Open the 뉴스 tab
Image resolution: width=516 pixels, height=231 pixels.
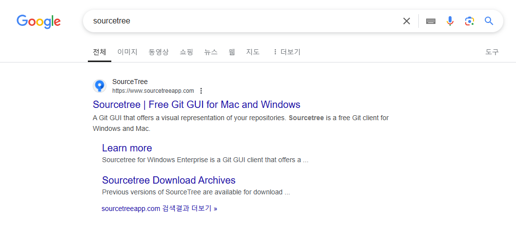point(210,52)
